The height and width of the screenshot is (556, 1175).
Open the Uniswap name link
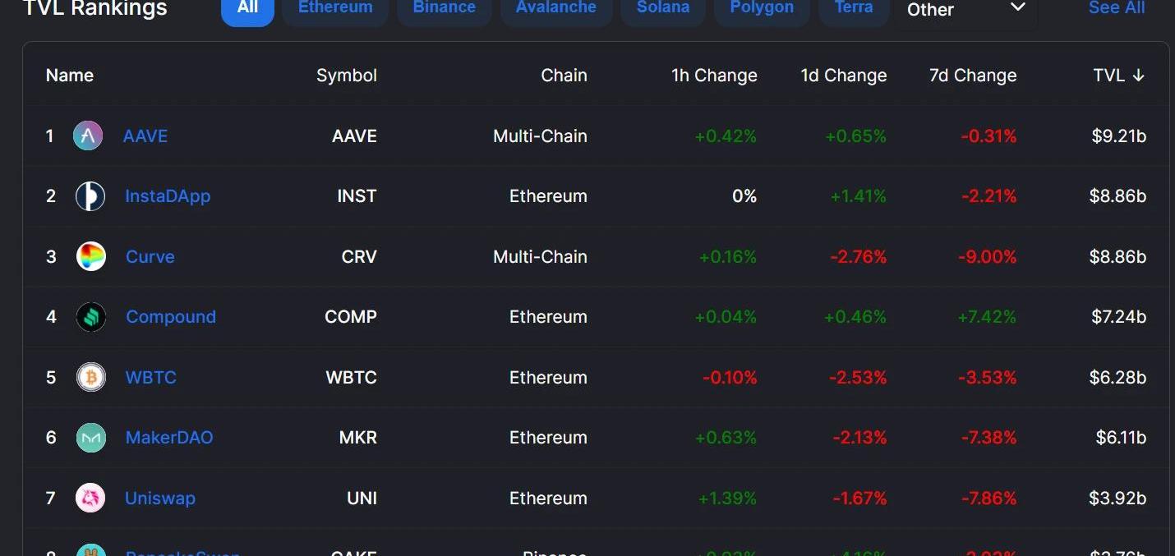coord(160,498)
